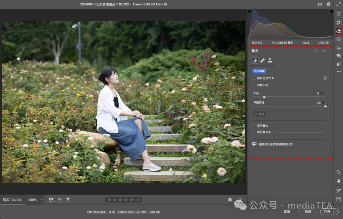Click the 刷新 button

(x=259, y=114)
